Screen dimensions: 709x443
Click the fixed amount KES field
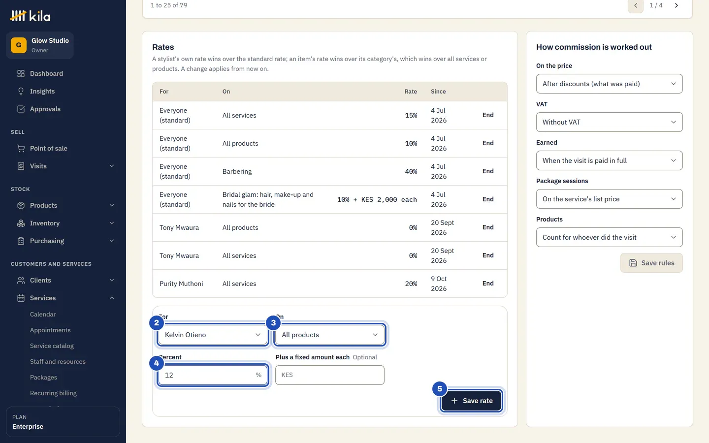point(330,375)
